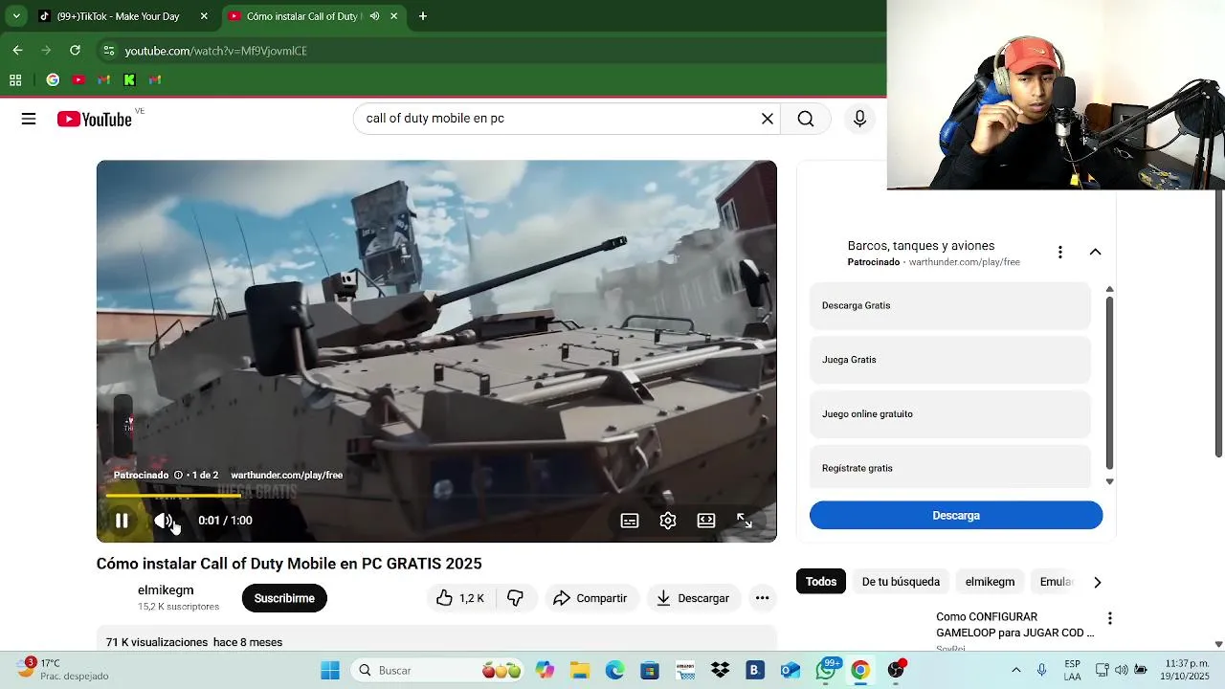
Task: Select the De tu búsqueda filter chip
Action: [901, 582]
